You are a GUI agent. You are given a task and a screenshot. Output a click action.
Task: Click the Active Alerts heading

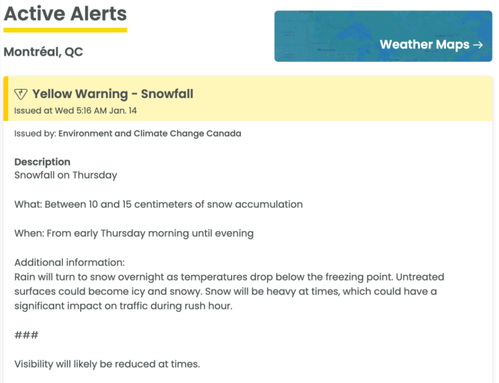tap(65, 14)
